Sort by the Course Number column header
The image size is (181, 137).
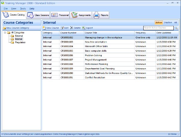pos(71,33)
